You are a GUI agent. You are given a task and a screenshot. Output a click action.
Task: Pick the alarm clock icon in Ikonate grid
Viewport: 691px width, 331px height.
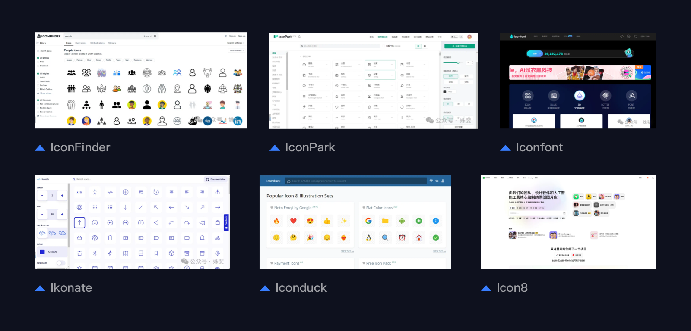pos(156,192)
